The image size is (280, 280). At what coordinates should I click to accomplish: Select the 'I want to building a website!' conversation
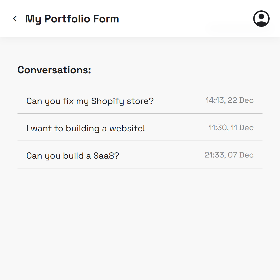[x=85, y=129]
